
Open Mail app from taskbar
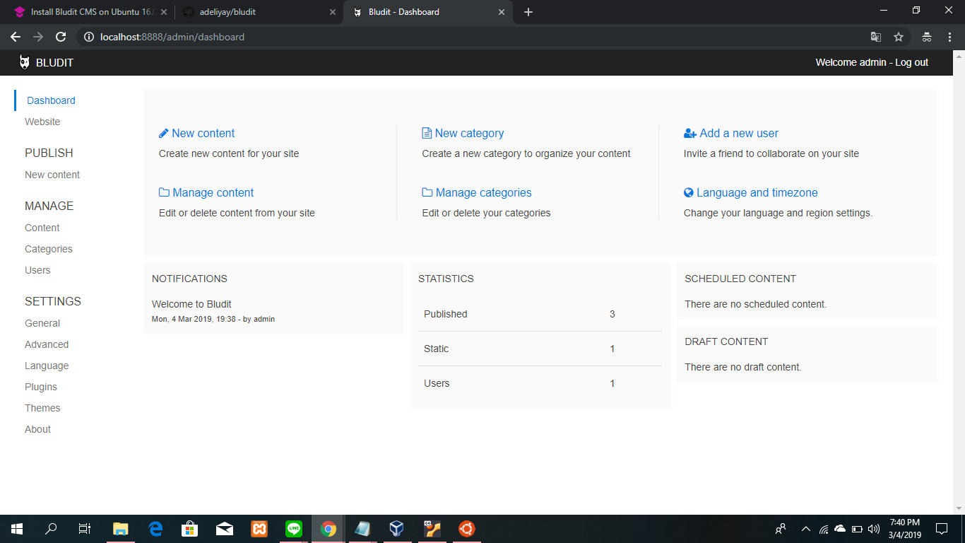pyautogui.click(x=225, y=529)
